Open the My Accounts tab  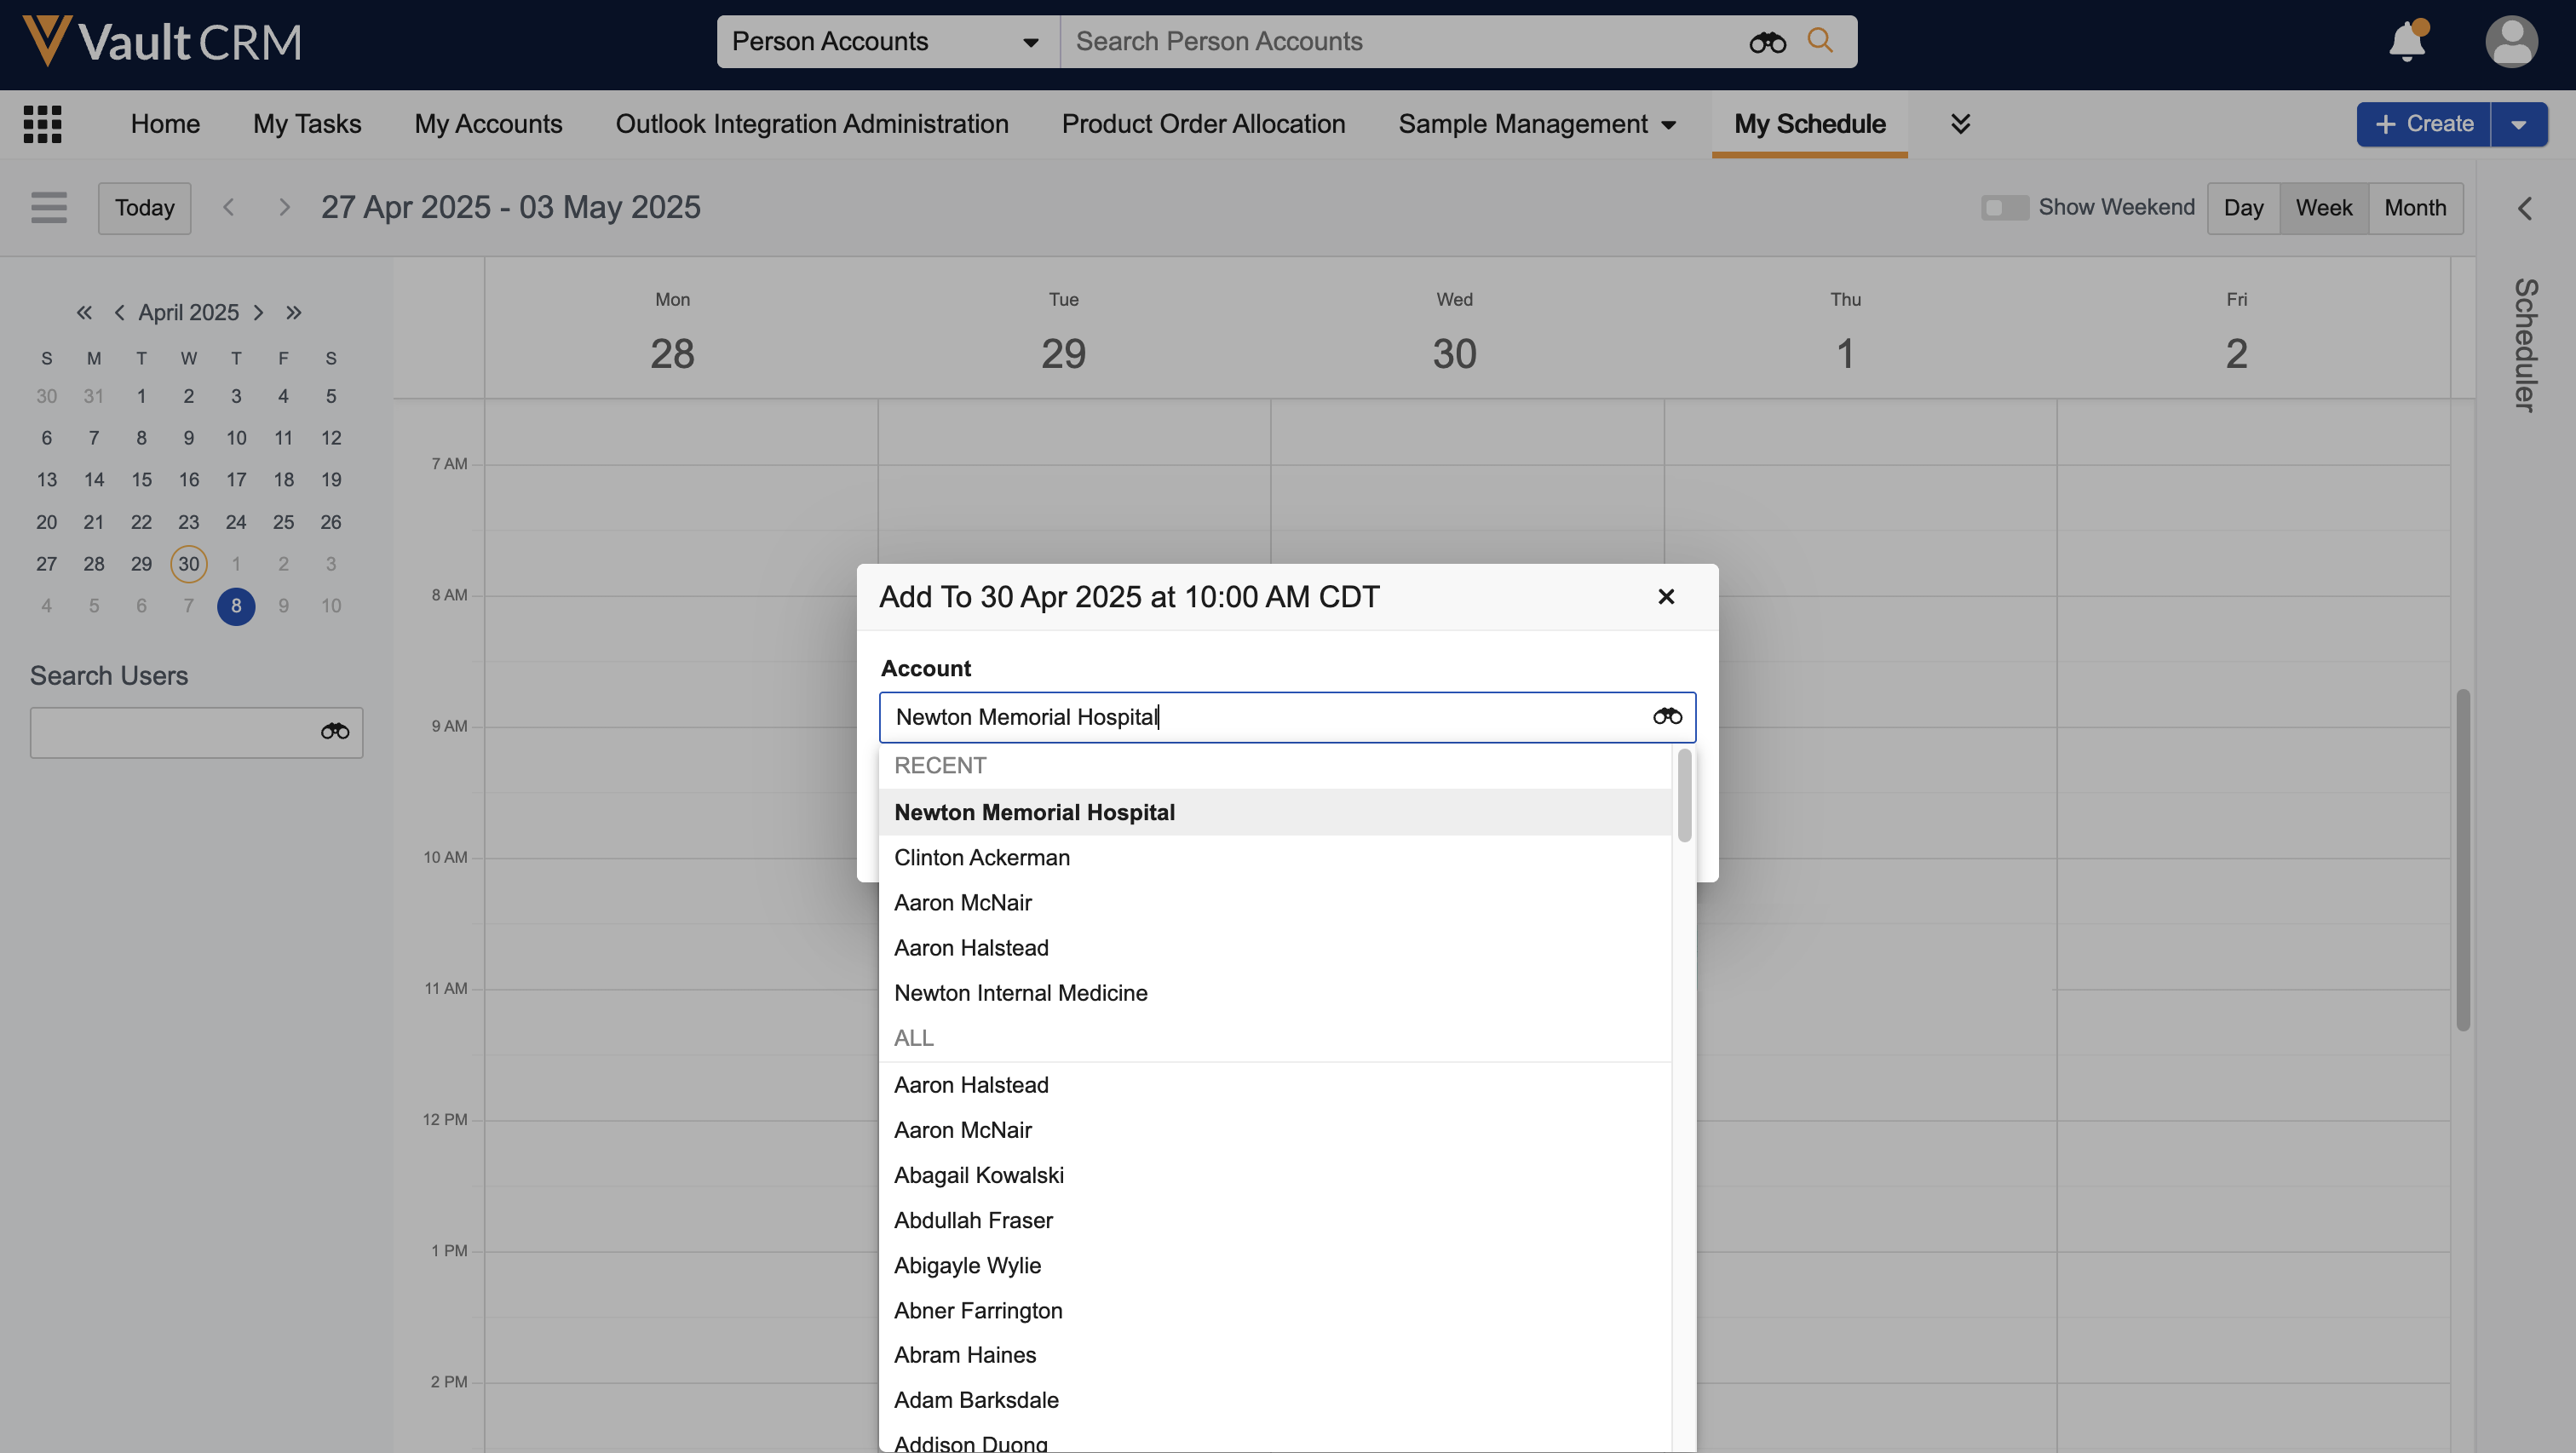pyautogui.click(x=488, y=124)
